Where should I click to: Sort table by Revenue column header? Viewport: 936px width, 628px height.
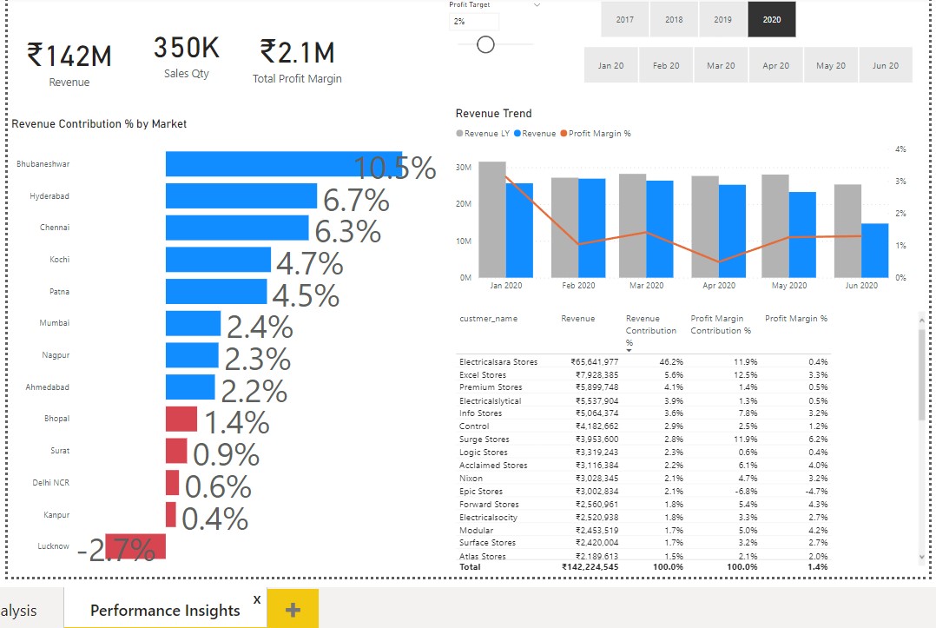point(578,319)
